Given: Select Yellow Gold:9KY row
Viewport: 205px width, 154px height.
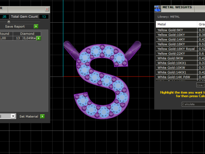Looking at the screenshot, I should (180, 30).
